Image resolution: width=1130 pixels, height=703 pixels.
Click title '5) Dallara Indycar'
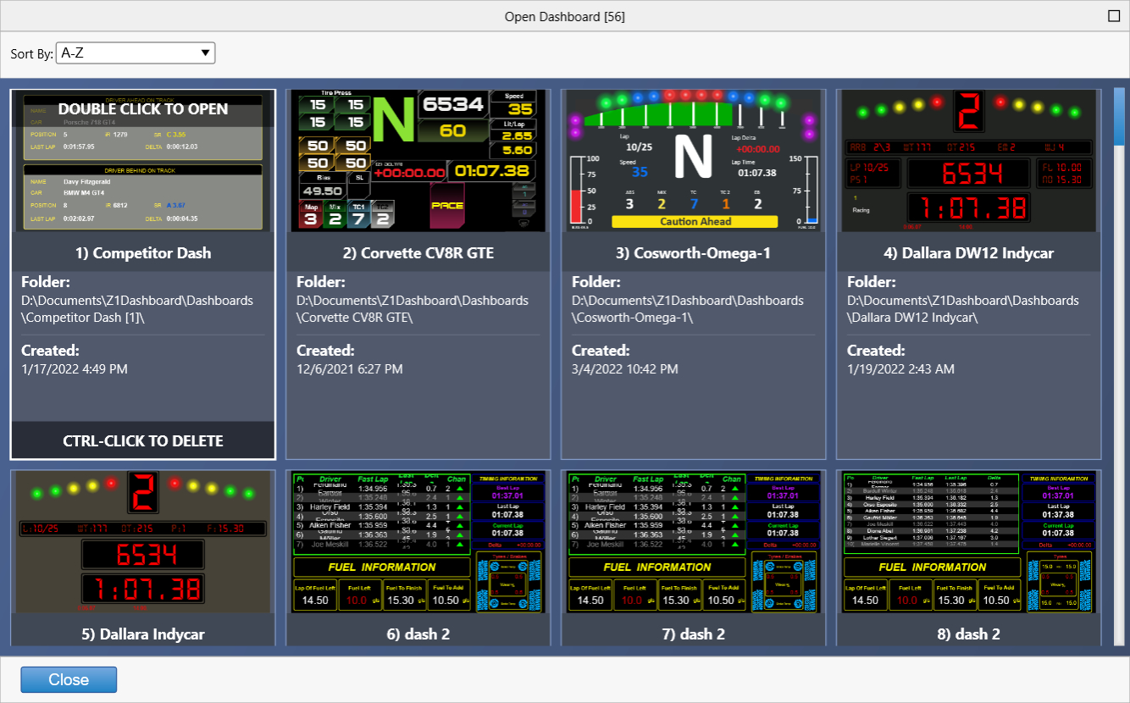[143, 634]
